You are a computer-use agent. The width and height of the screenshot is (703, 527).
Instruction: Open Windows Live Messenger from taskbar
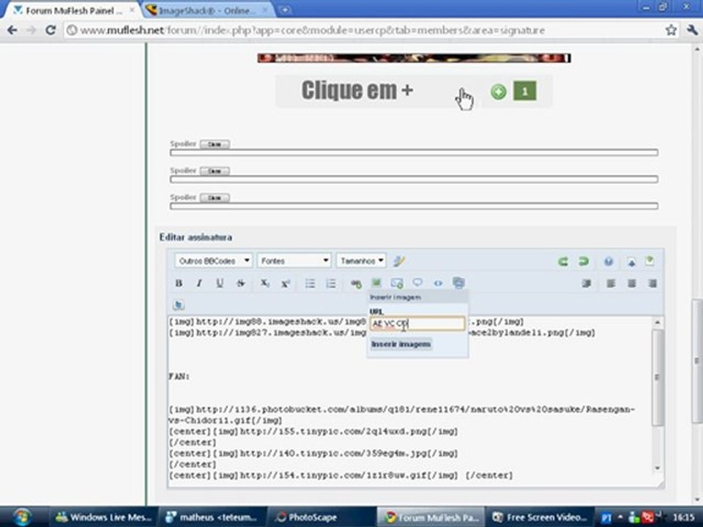[x=103, y=517]
